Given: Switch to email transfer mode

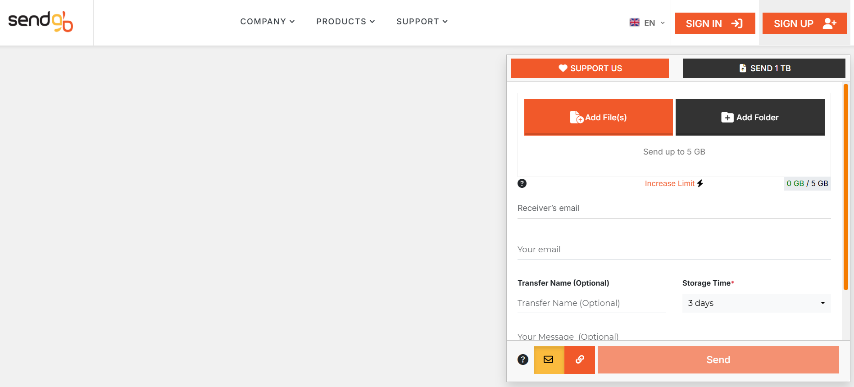Looking at the screenshot, I should pyautogui.click(x=549, y=360).
